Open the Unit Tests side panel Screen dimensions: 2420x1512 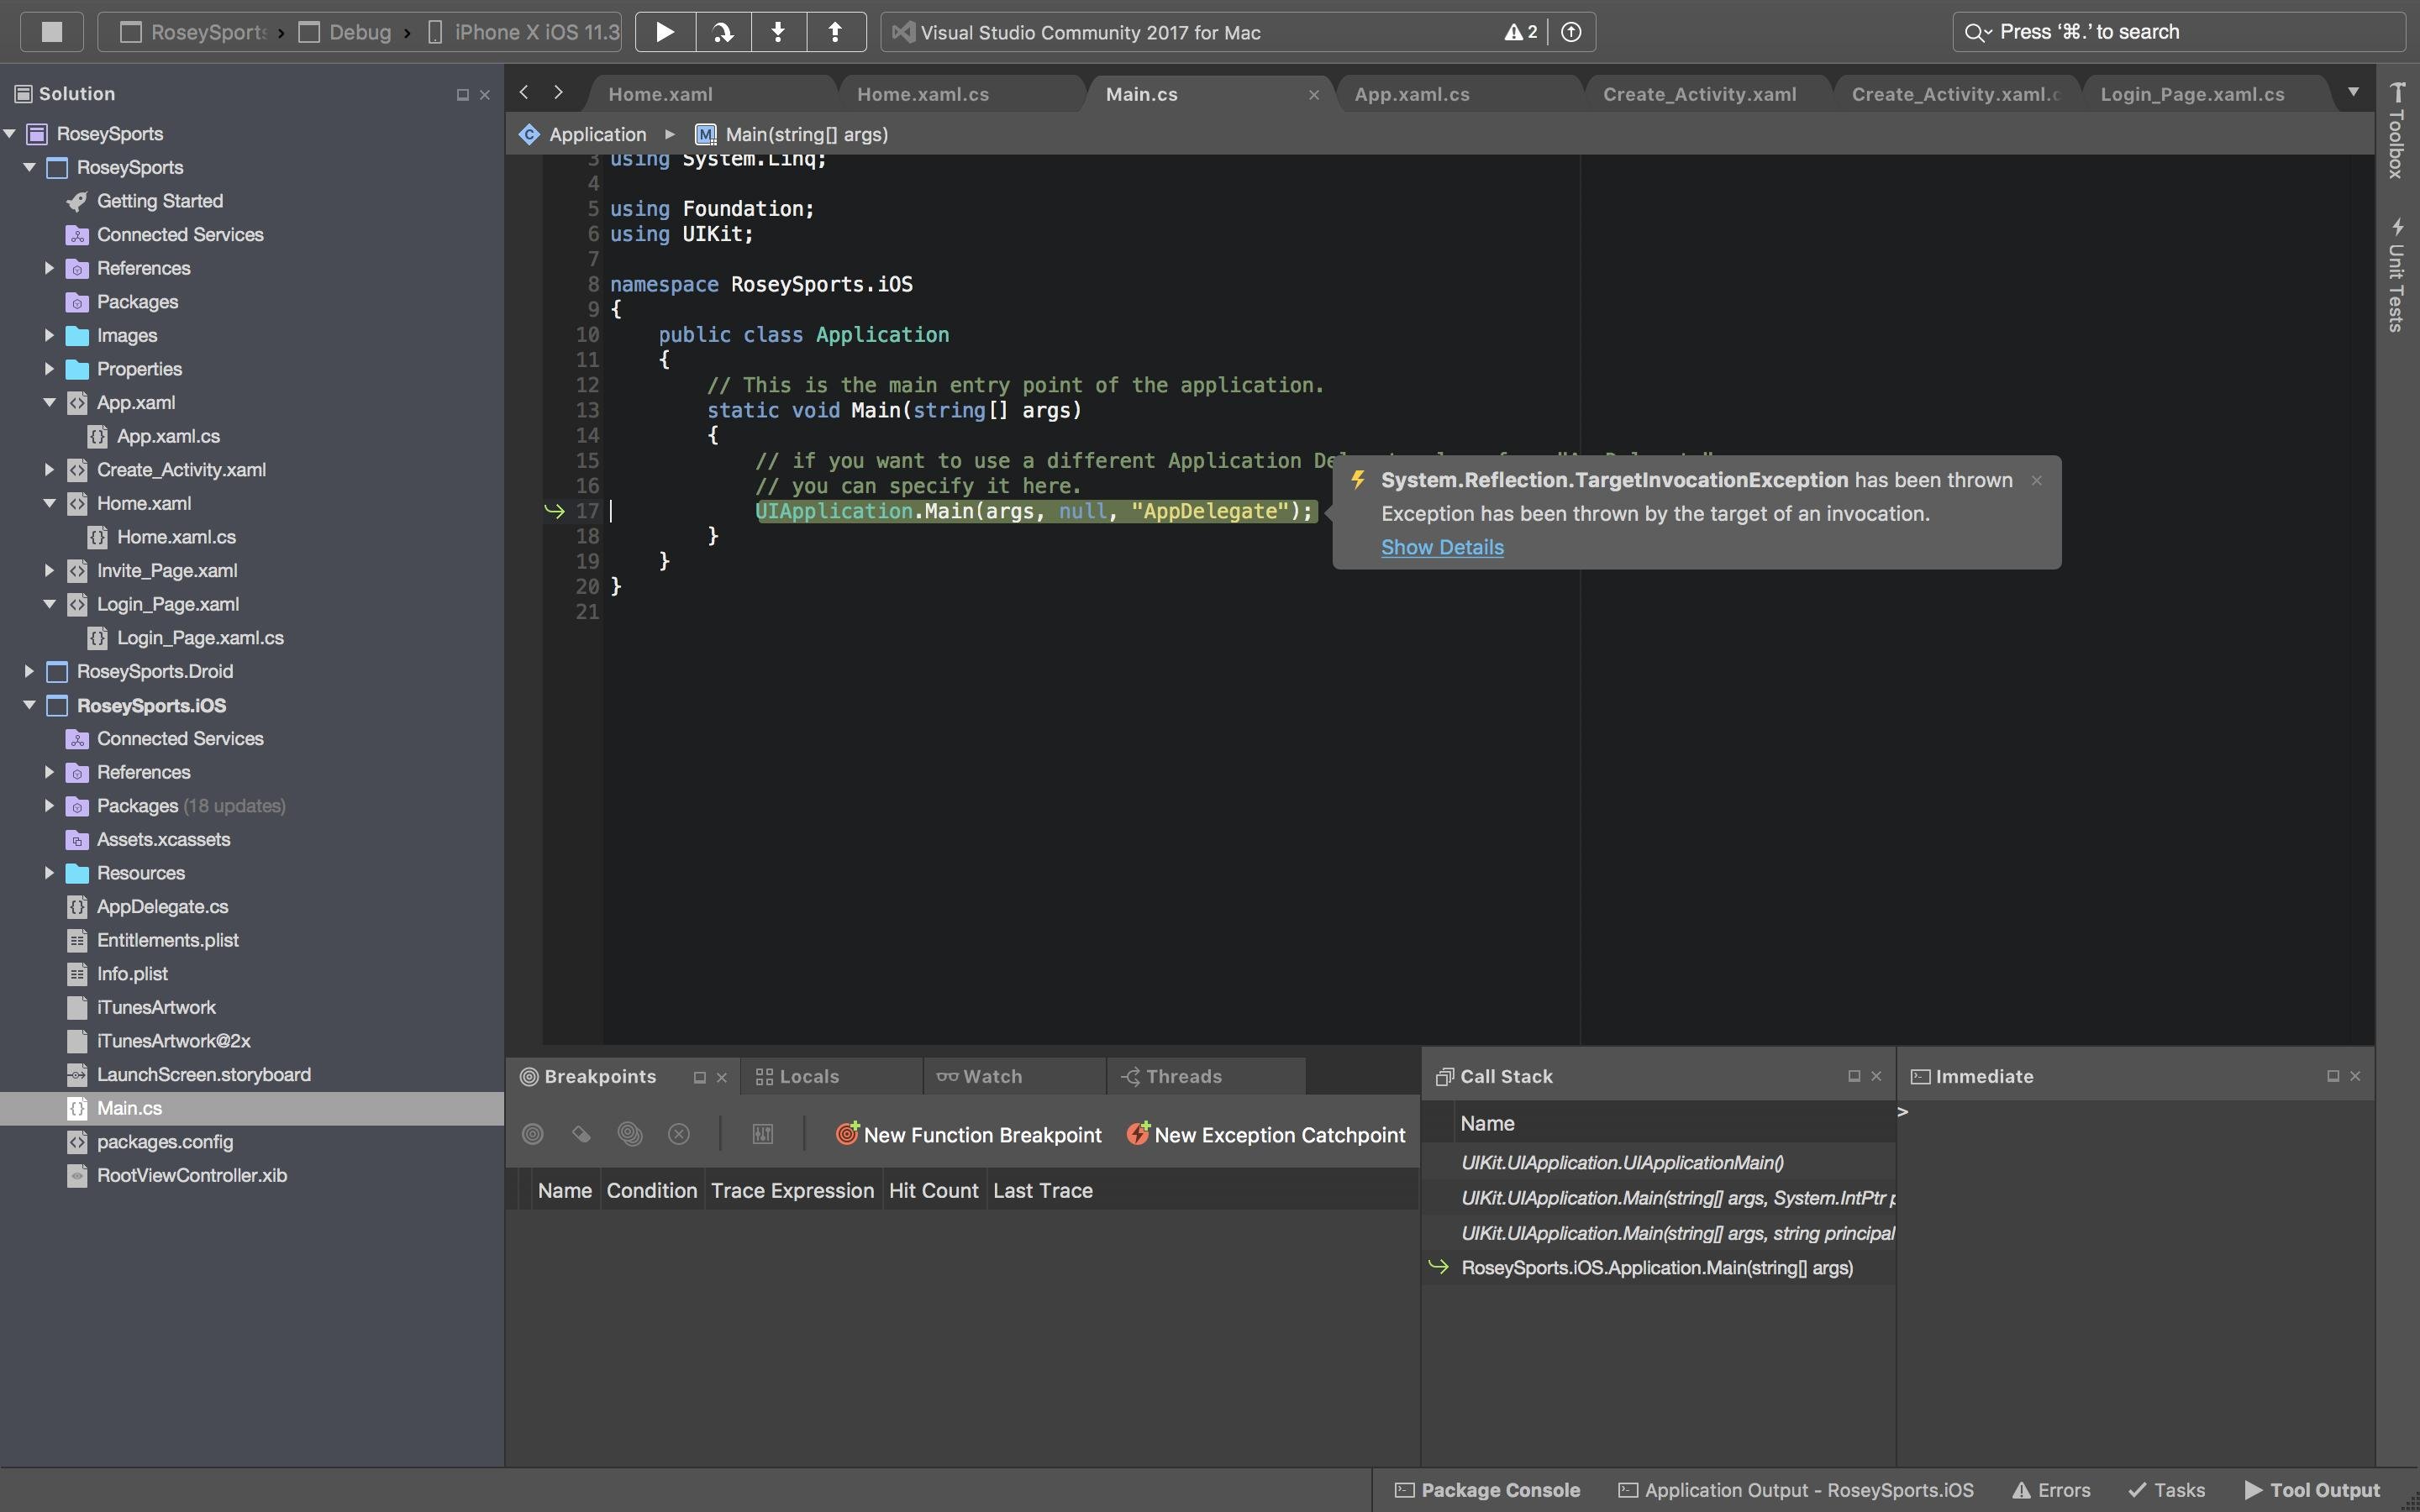click(2396, 275)
